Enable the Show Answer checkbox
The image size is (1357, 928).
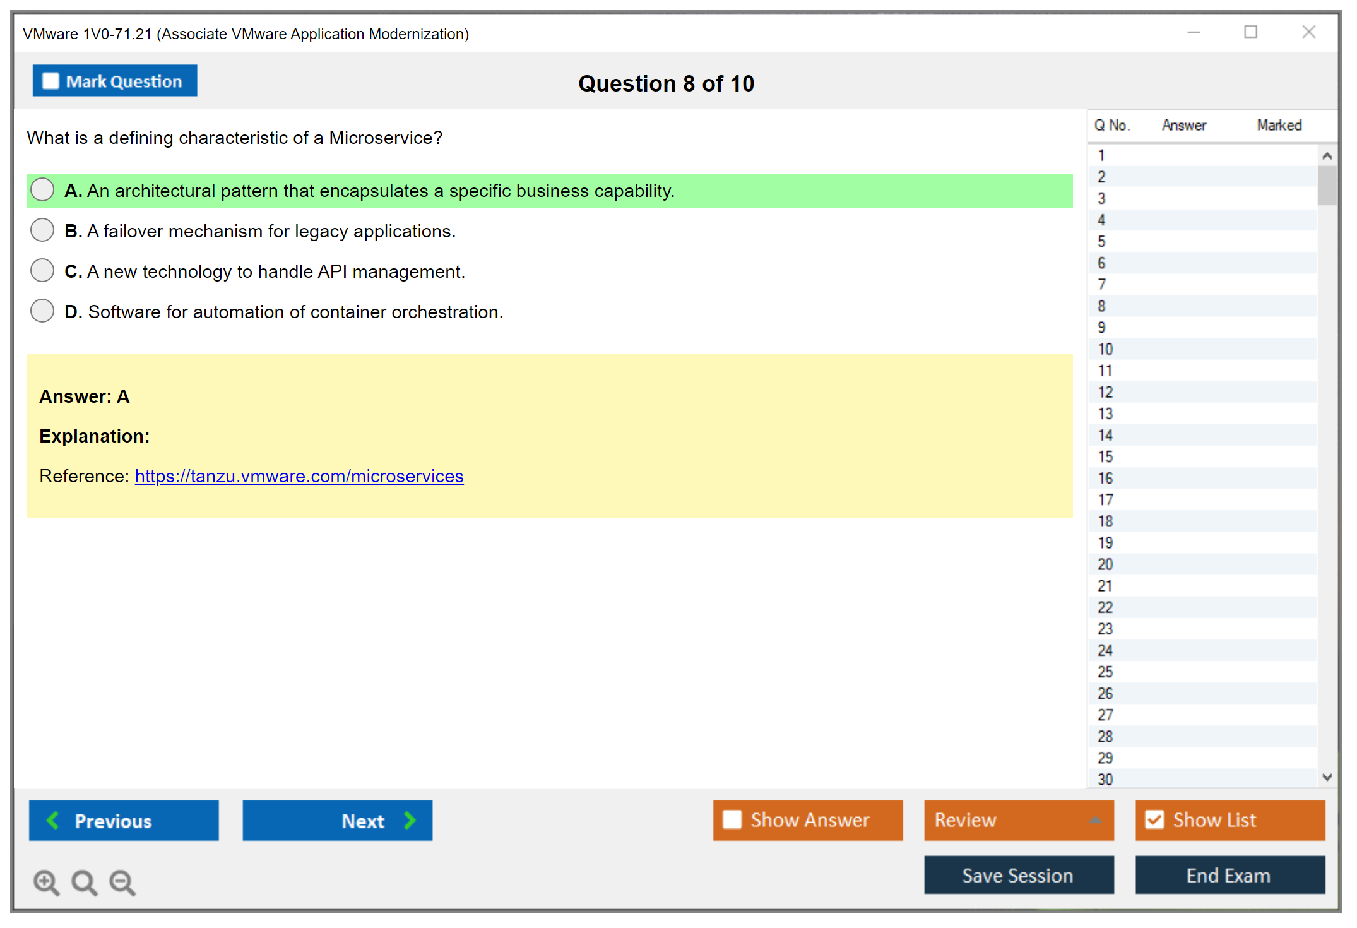[732, 819]
